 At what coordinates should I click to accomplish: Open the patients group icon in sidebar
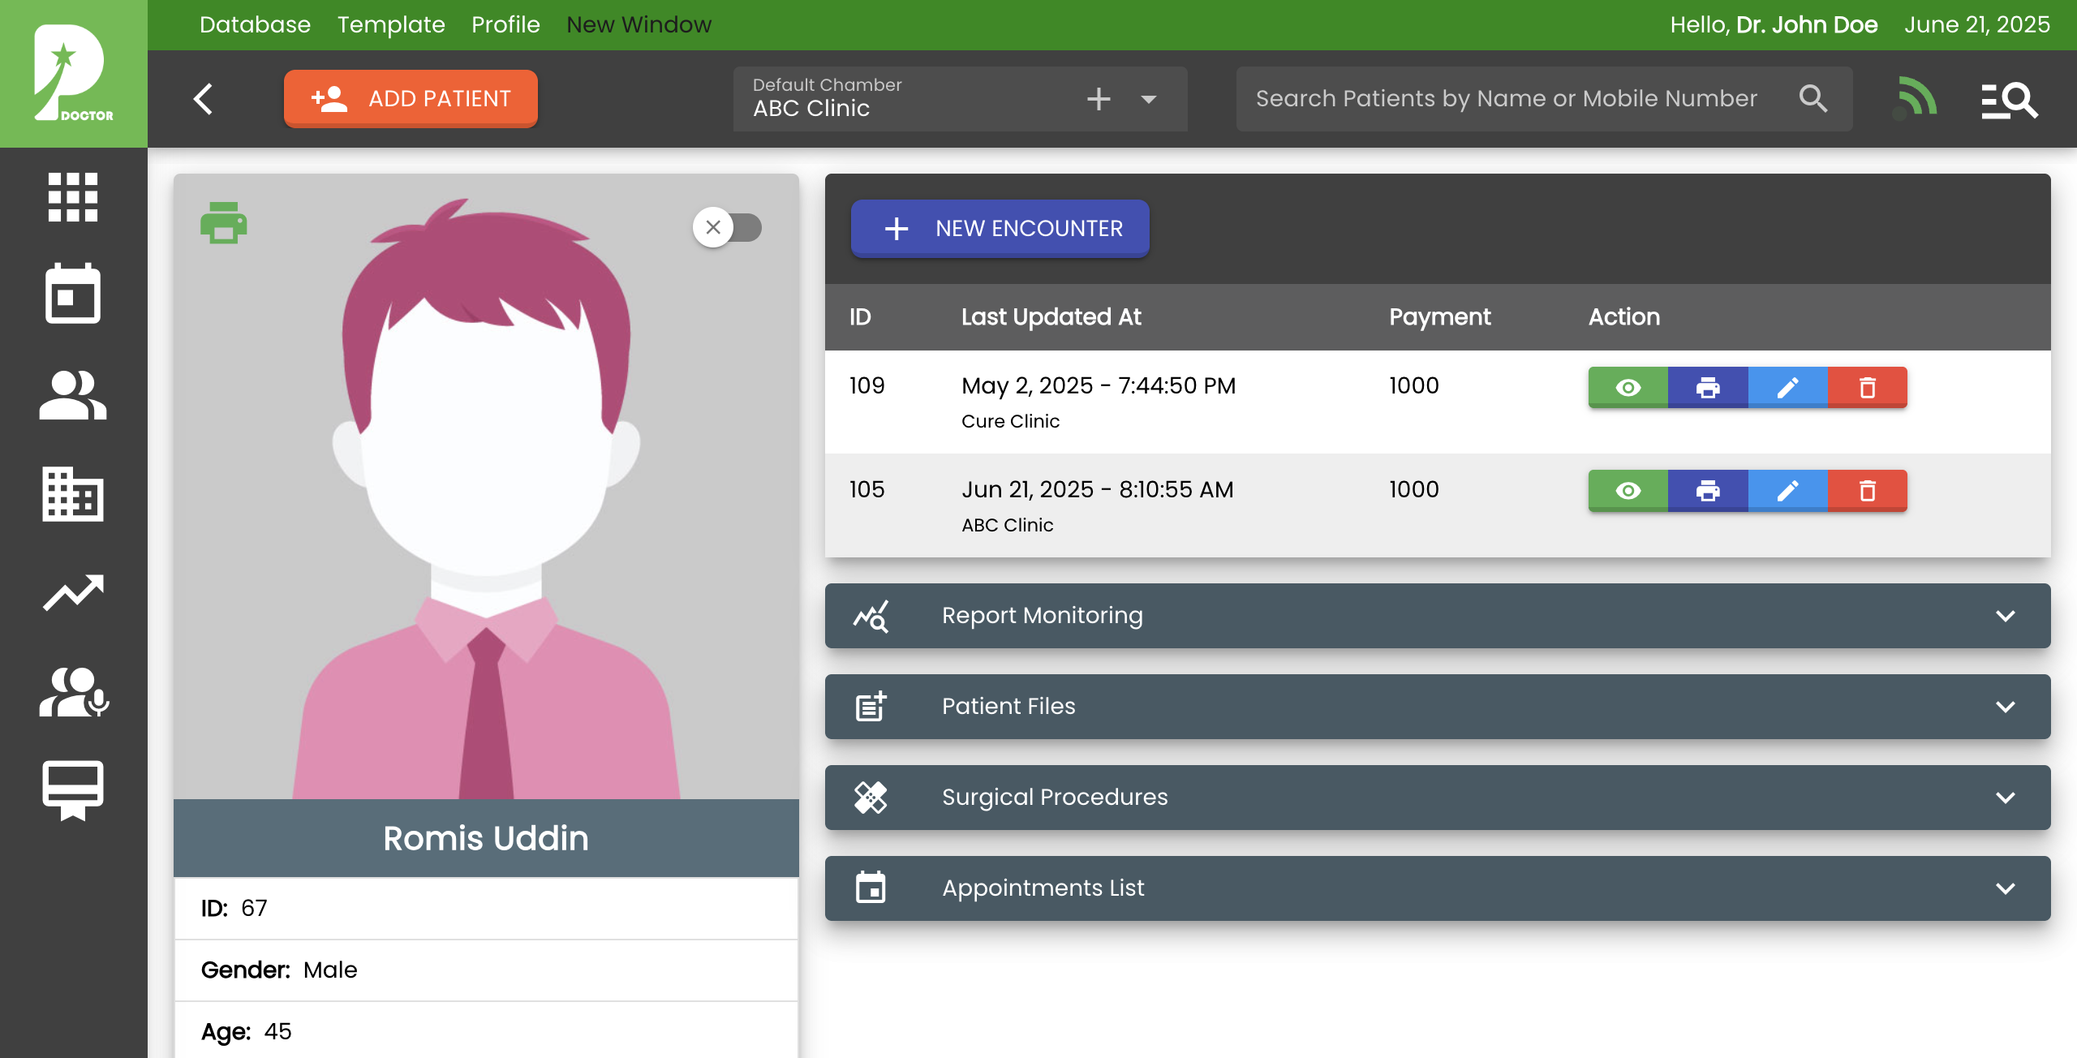coord(73,395)
